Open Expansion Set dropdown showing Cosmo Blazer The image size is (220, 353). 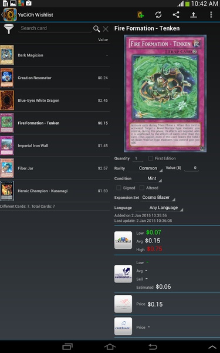click(158, 198)
